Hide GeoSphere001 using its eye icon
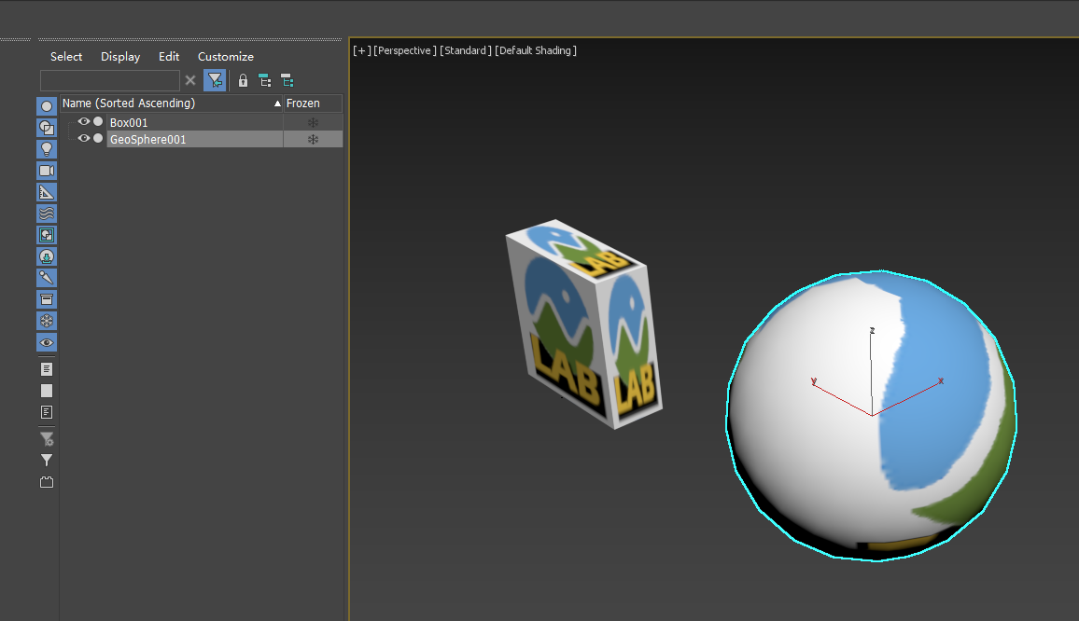This screenshot has height=621, width=1079. [84, 138]
